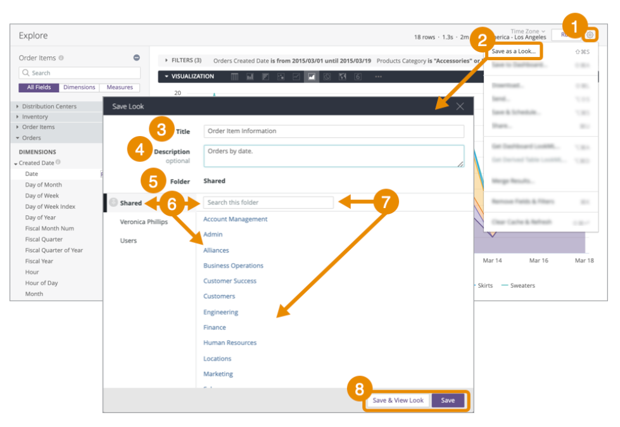Select the Month dimension
This screenshot has width=620, height=427.
tap(34, 294)
